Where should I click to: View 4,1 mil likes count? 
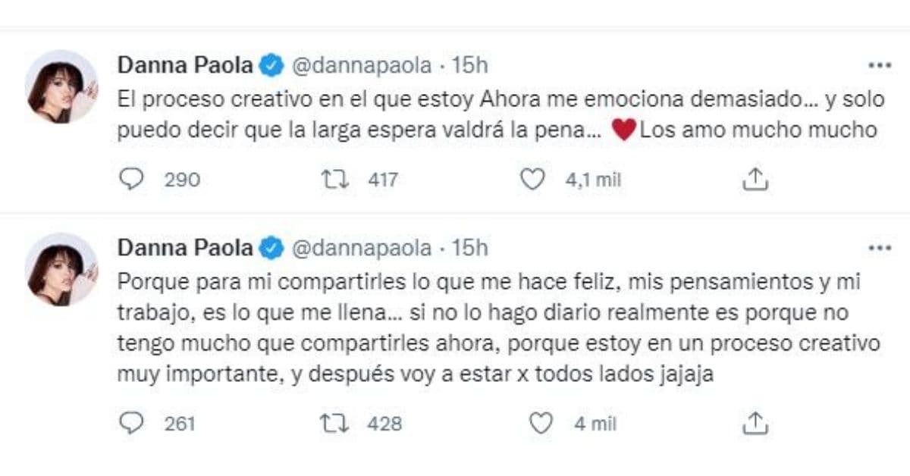(592, 180)
